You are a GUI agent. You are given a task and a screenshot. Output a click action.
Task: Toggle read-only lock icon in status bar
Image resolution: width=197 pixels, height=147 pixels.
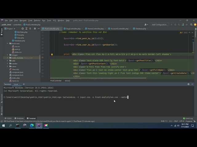195,121
